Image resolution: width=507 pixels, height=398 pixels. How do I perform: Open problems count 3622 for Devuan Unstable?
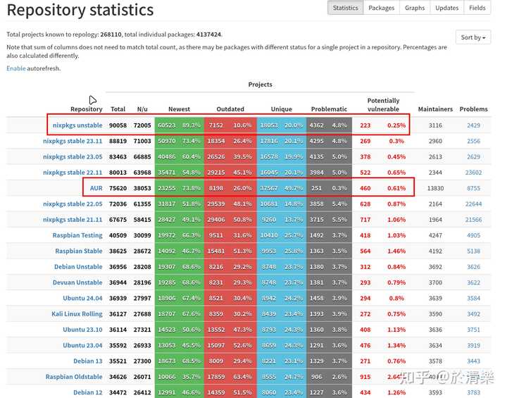coord(473,282)
